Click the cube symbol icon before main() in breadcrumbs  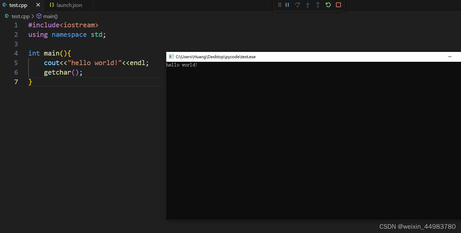pos(38,16)
